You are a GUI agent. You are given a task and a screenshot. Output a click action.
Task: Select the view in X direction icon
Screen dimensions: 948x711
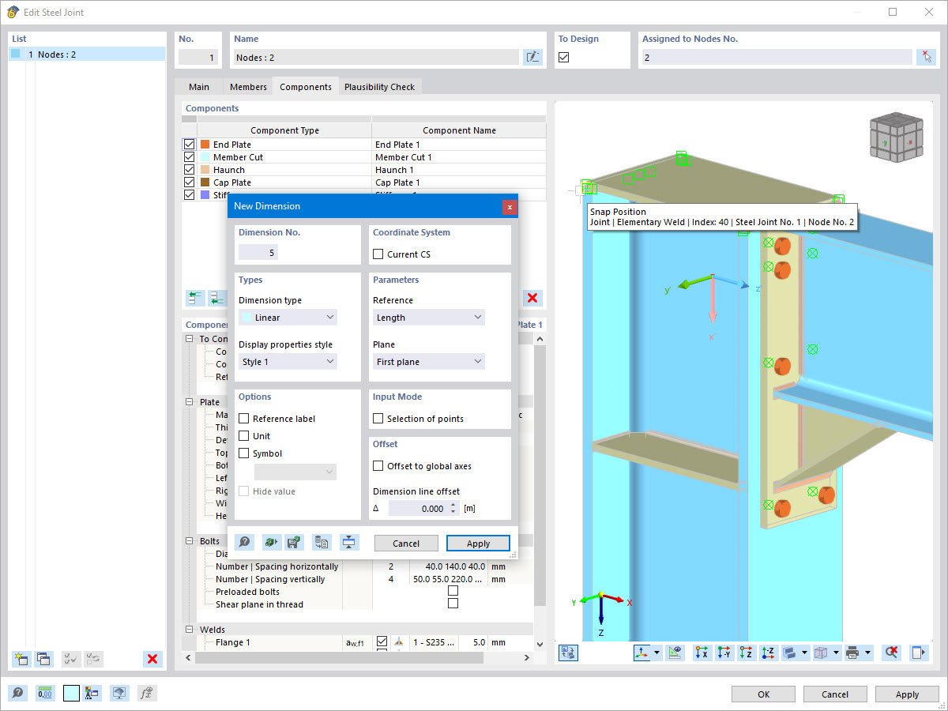[702, 653]
